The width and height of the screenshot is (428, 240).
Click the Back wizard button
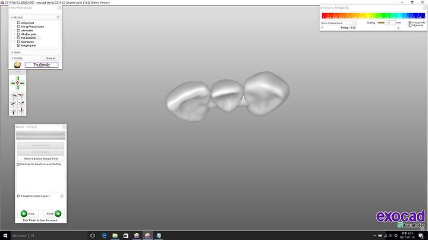(28, 213)
